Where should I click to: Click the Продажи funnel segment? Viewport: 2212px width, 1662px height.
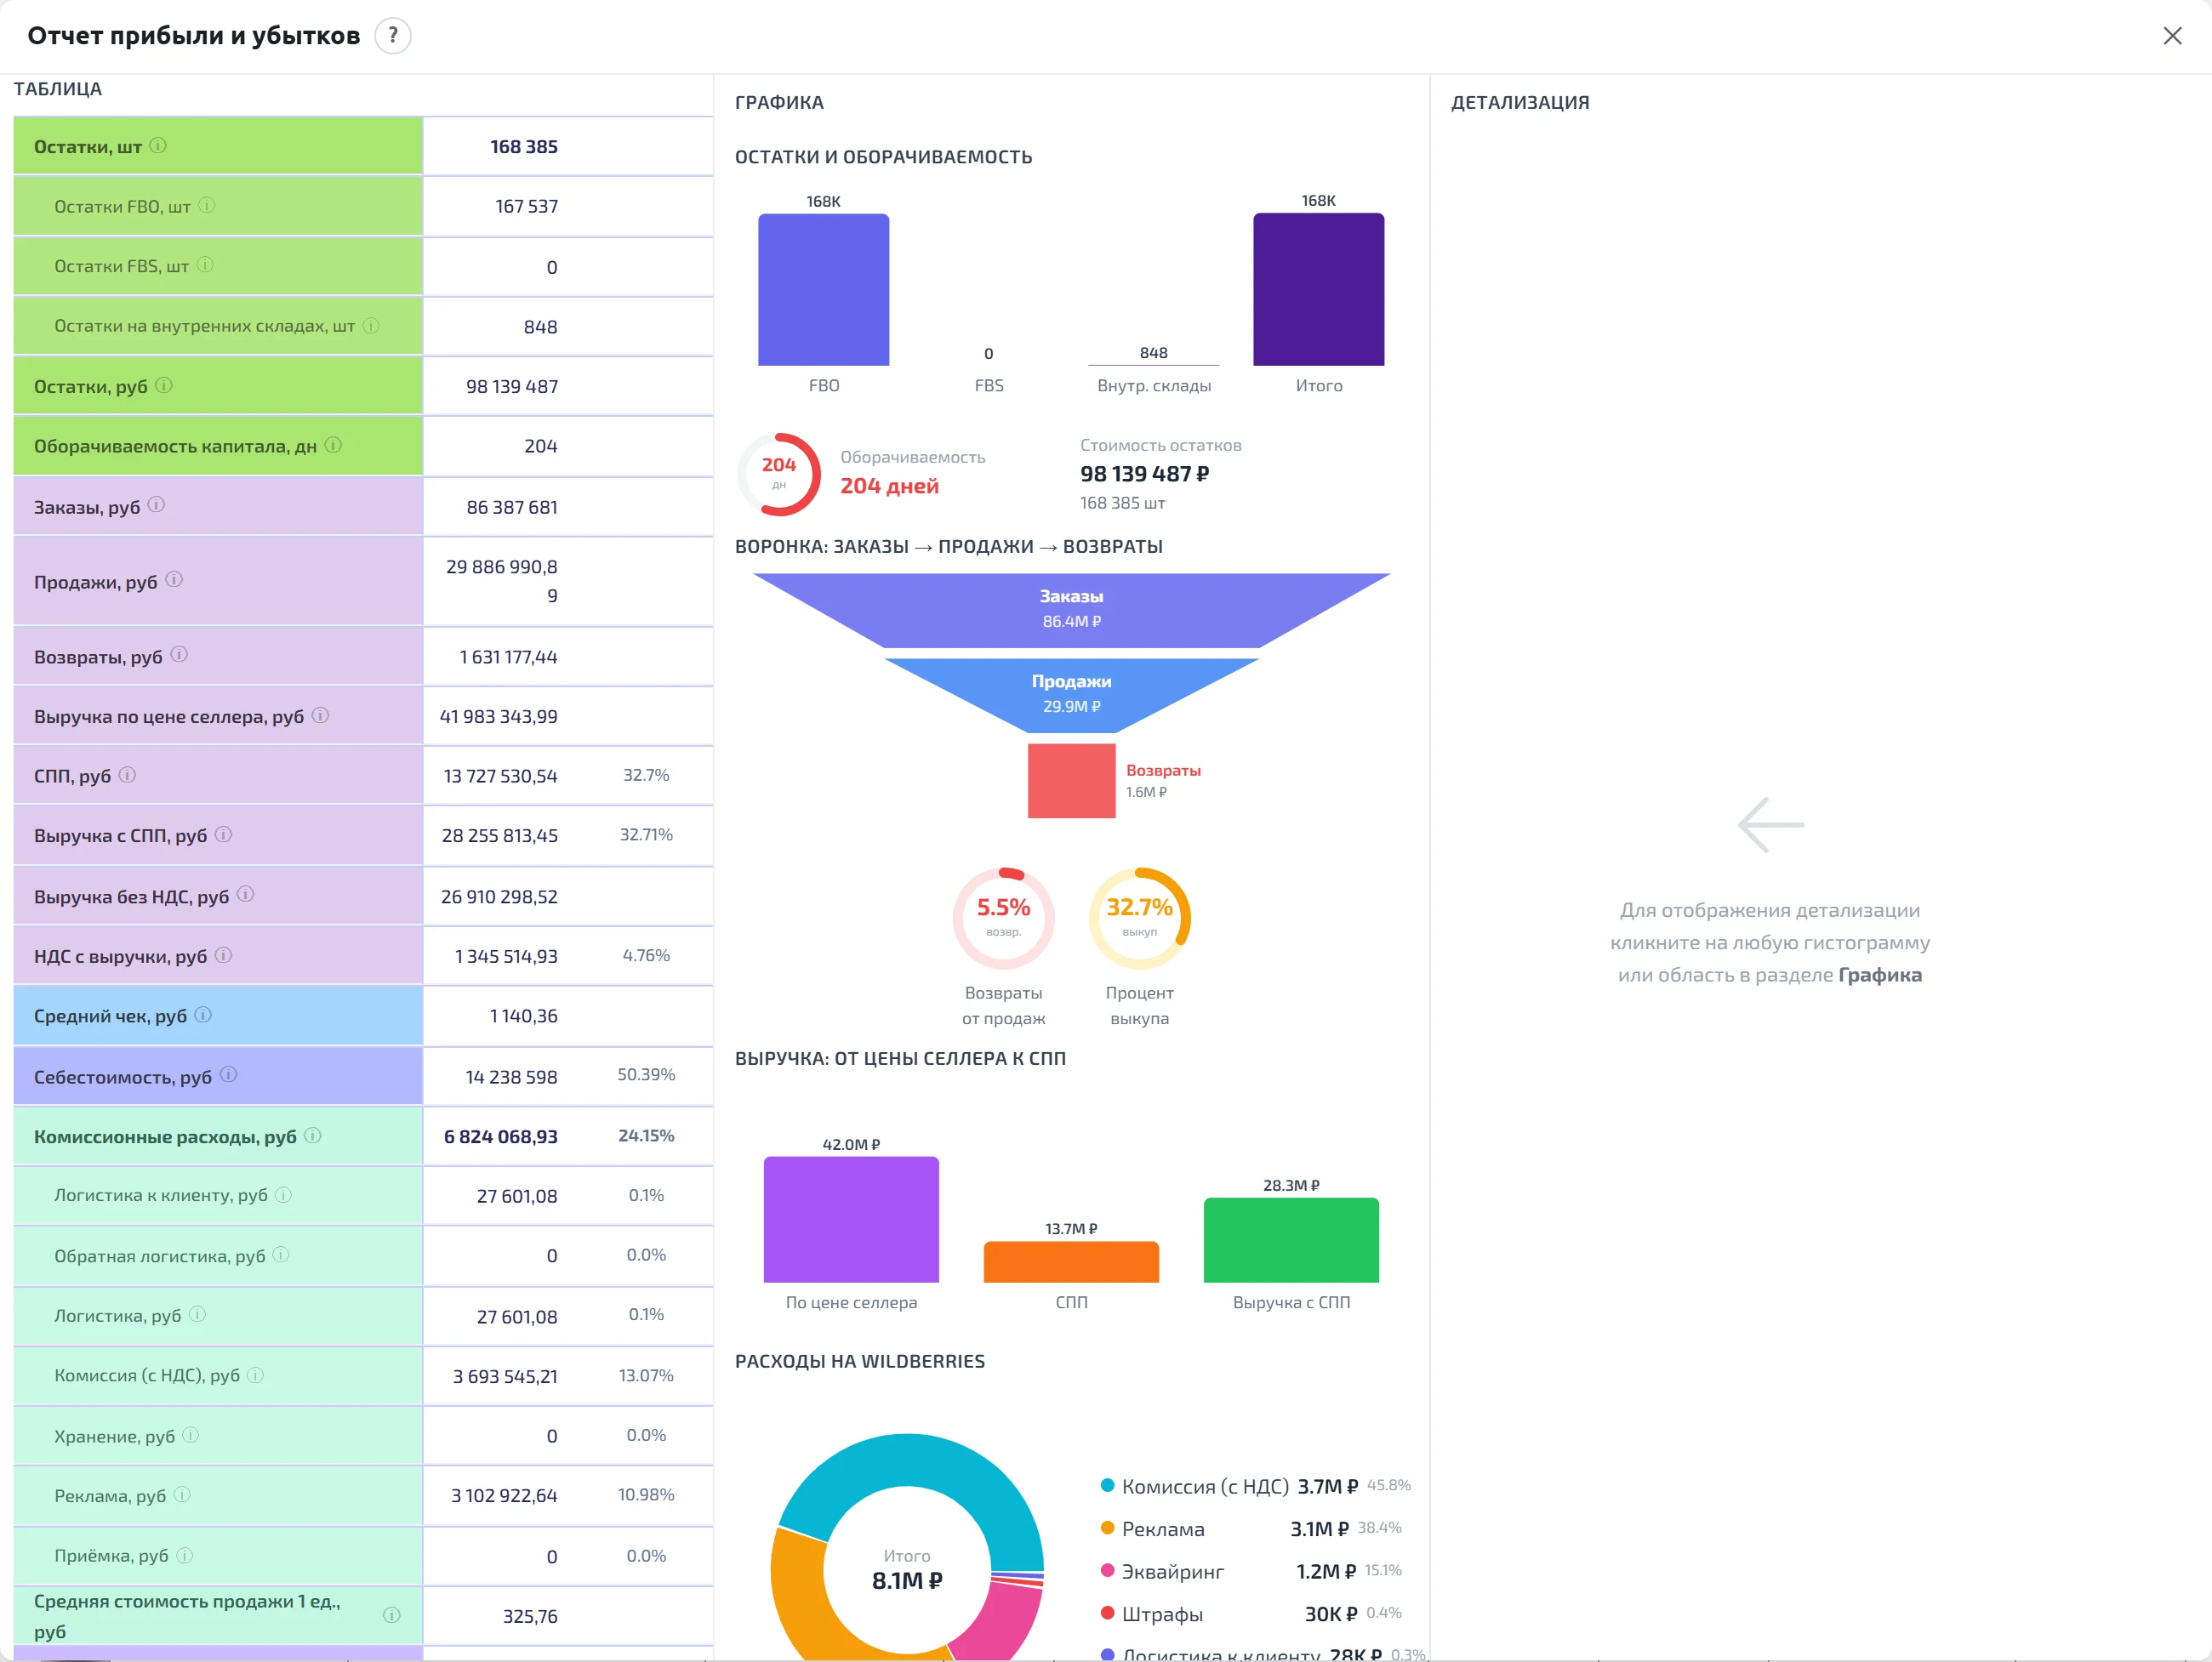(x=1071, y=695)
